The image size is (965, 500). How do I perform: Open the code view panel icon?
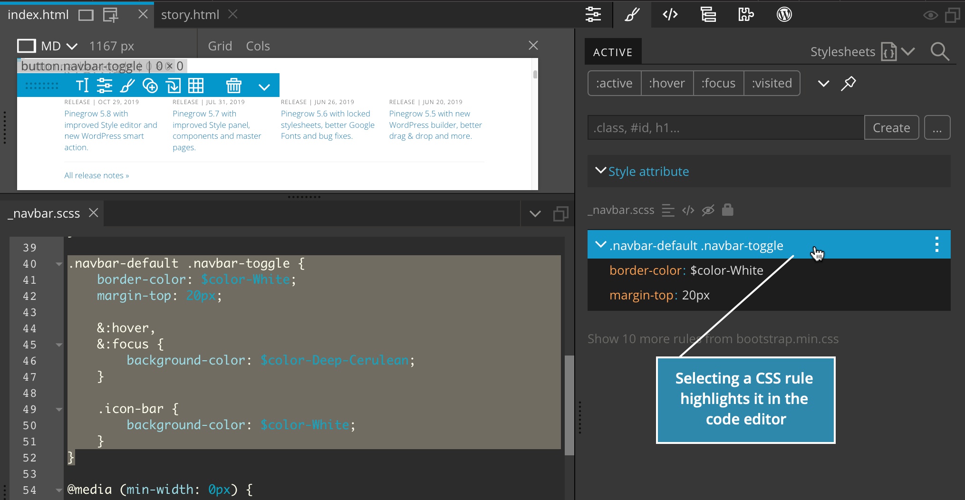pos(670,15)
